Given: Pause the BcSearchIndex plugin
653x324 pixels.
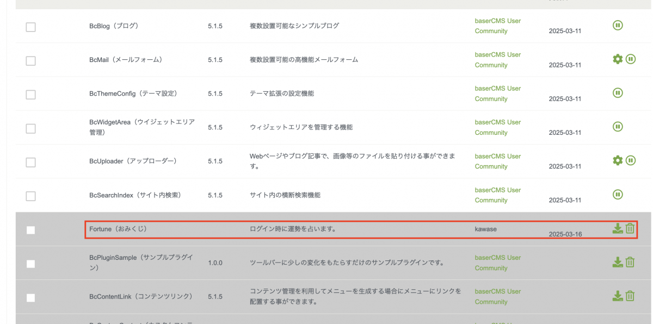Looking at the screenshot, I should coord(618,194).
